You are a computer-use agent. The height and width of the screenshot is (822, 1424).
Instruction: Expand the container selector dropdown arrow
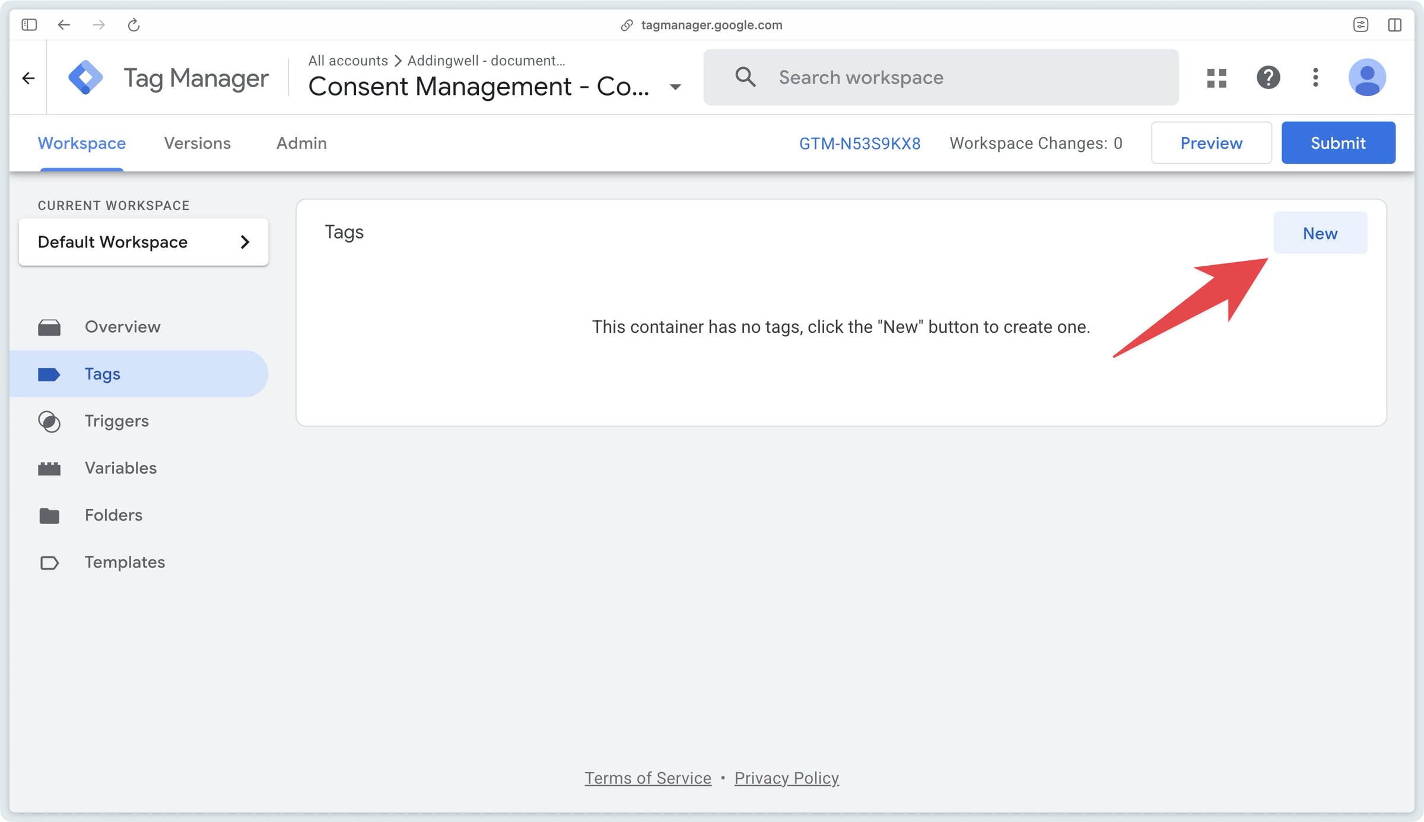point(675,87)
